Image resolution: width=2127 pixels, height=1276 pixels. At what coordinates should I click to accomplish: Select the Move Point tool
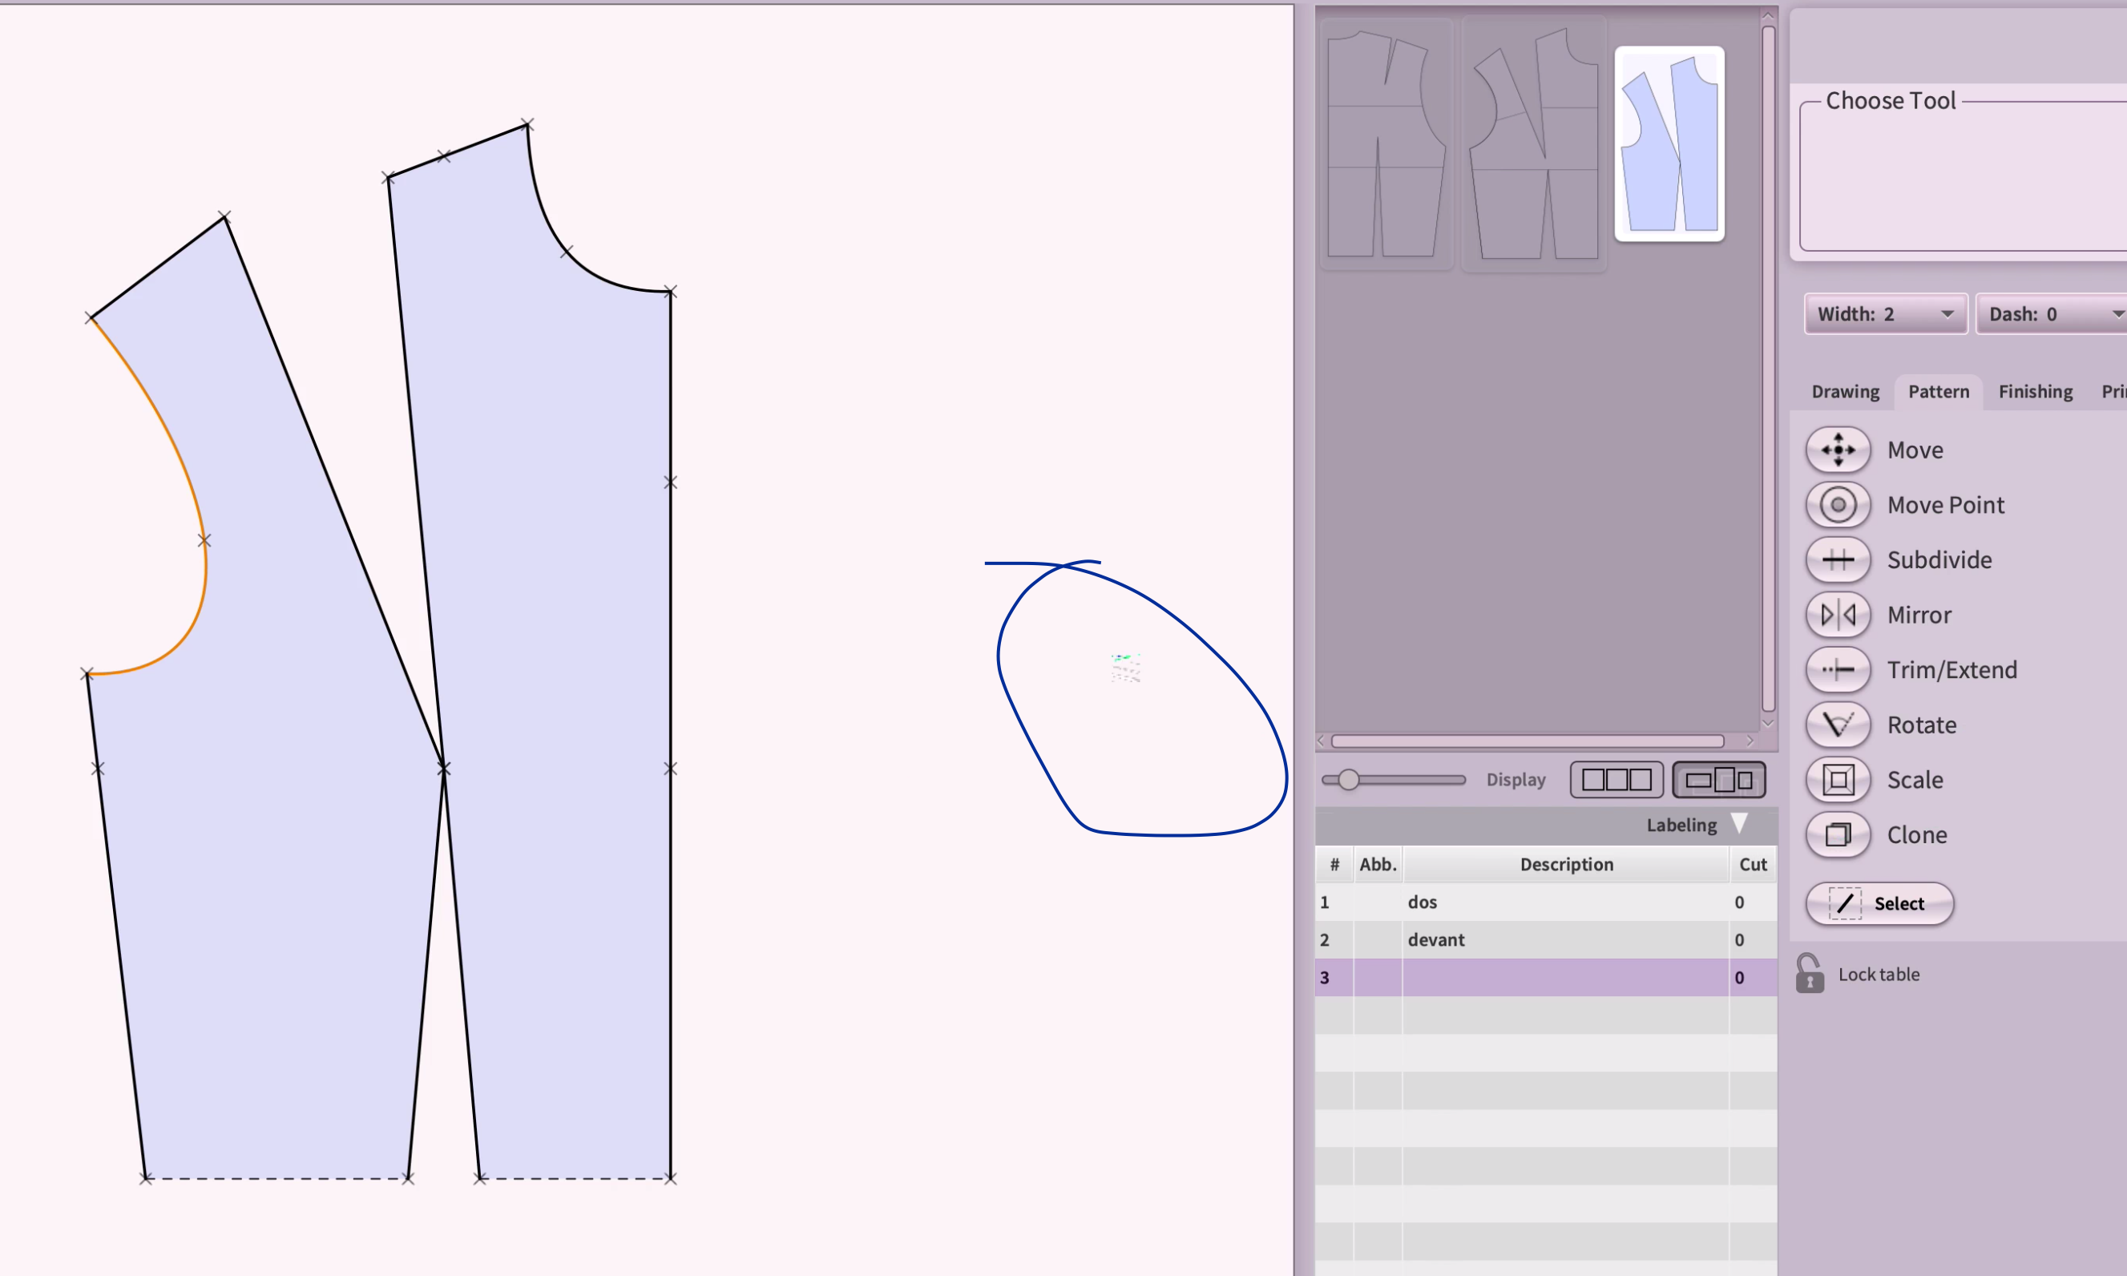(1837, 504)
